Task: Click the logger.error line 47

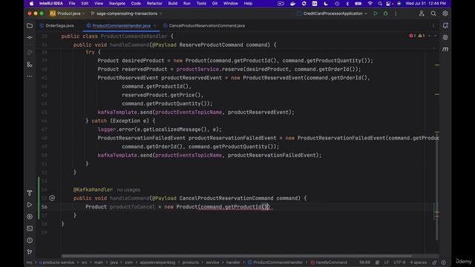Action: click(160, 130)
